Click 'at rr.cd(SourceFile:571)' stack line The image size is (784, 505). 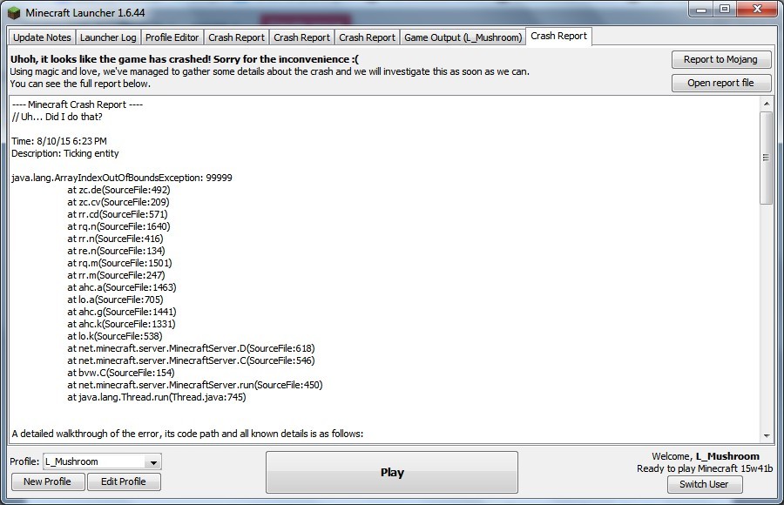pos(118,214)
